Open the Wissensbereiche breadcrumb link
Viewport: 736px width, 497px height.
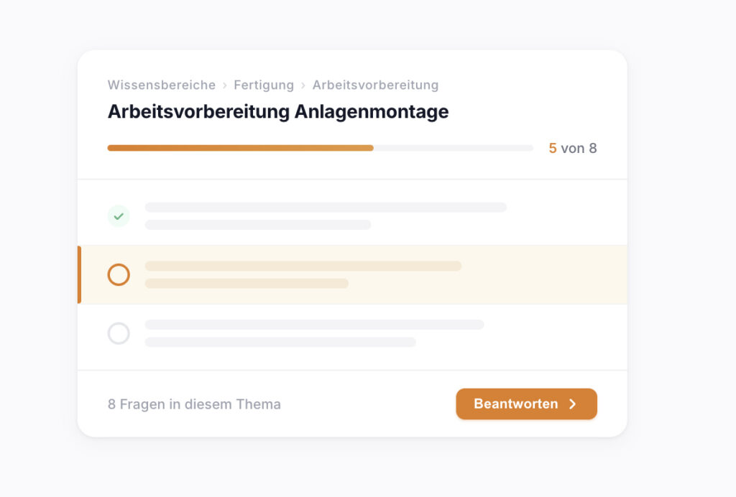click(162, 85)
